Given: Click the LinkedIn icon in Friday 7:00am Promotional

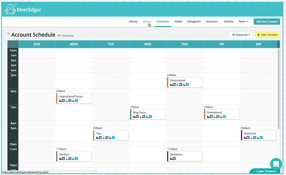Looking at the screenshot, I should 216,116.
